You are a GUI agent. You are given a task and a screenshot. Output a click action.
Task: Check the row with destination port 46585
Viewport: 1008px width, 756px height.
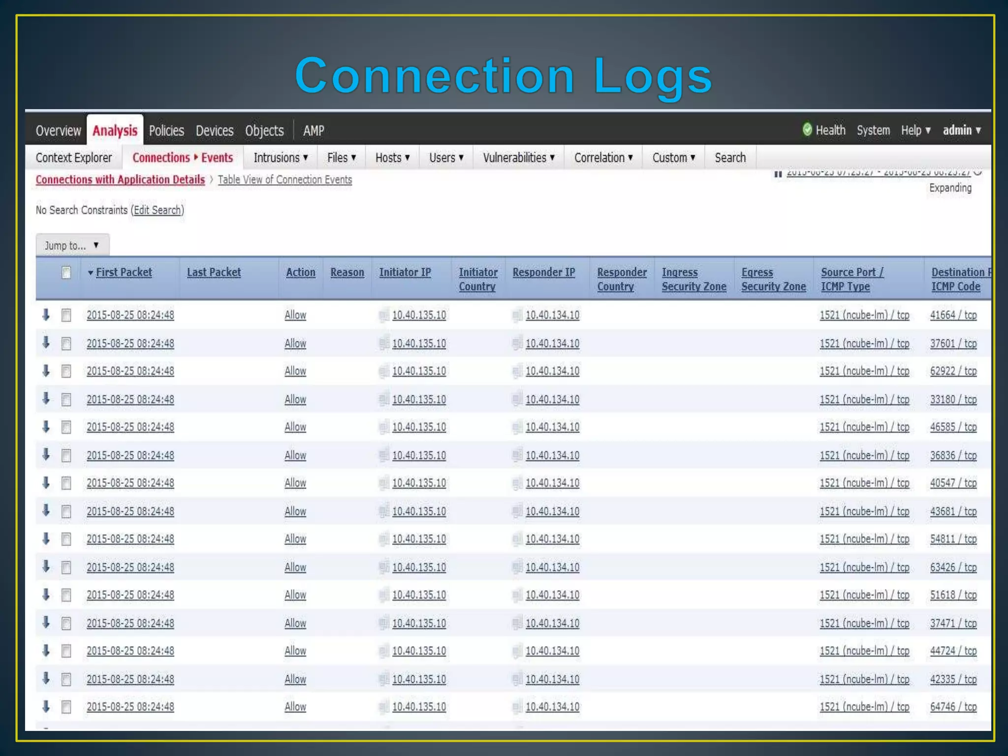66,427
